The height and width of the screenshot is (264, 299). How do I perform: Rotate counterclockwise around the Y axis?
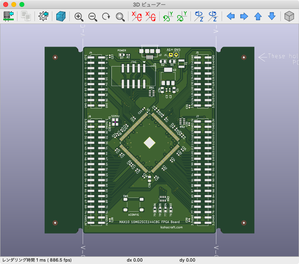(x=182, y=16)
